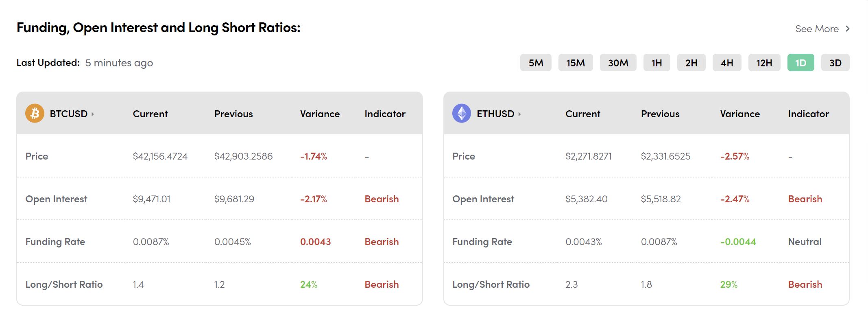
Task: Click the Bitcoin logo icon
Action: [x=35, y=114]
